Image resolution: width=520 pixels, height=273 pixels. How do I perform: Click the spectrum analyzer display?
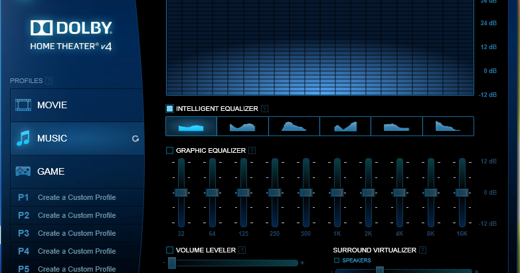(x=320, y=47)
